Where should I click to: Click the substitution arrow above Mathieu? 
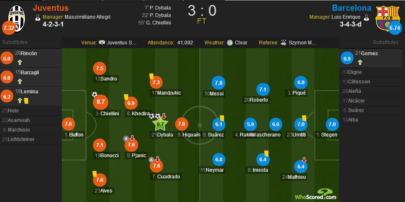(304, 159)
